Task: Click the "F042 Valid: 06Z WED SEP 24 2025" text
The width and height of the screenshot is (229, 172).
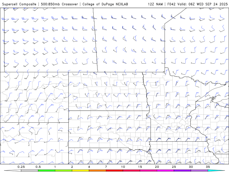Action: 198,4
